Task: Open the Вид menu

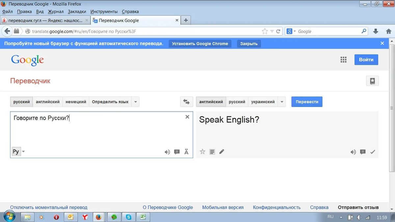Action: [40, 12]
